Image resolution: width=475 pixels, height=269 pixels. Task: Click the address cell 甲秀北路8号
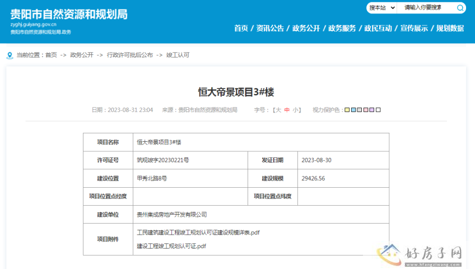coord(190,178)
